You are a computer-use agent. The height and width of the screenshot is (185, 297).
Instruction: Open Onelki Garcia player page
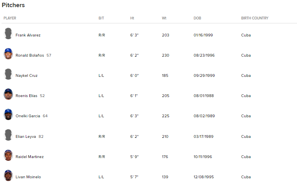coord(28,116)
